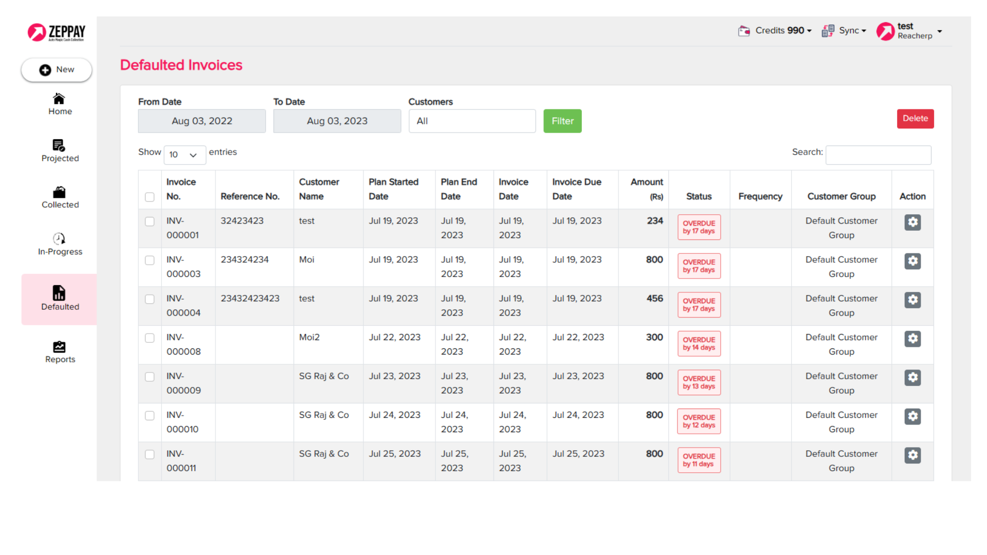This screenshot has width=987, height=555.
Task: Select the Defaulted sidebar tab
Action: [x=60, y=299]
